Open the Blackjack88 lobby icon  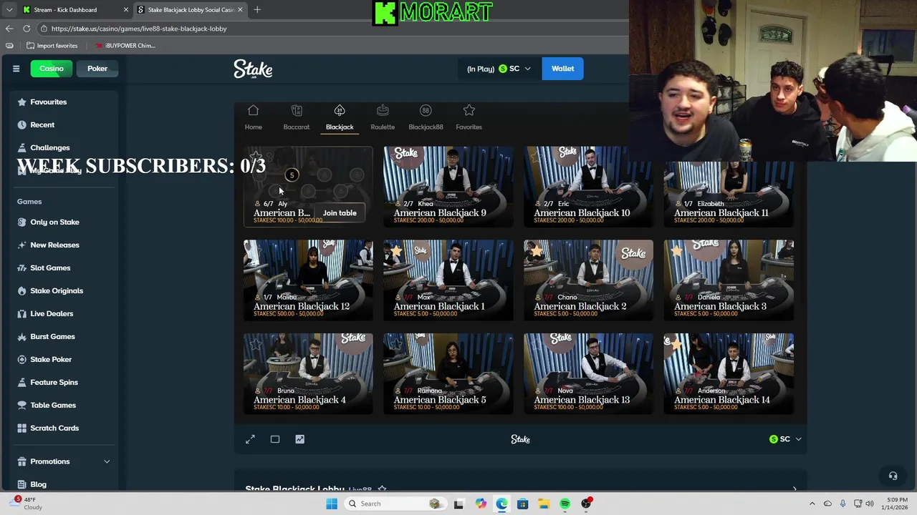click(x=426, y=110)
